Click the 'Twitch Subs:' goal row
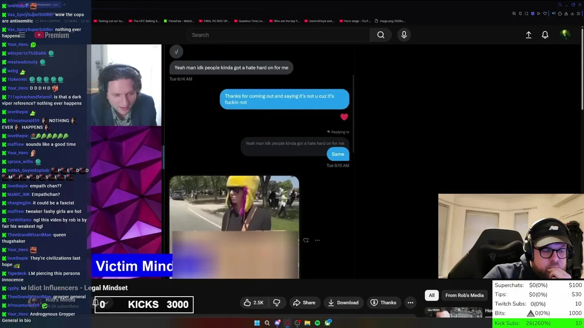584x328 pixels. 538,304
